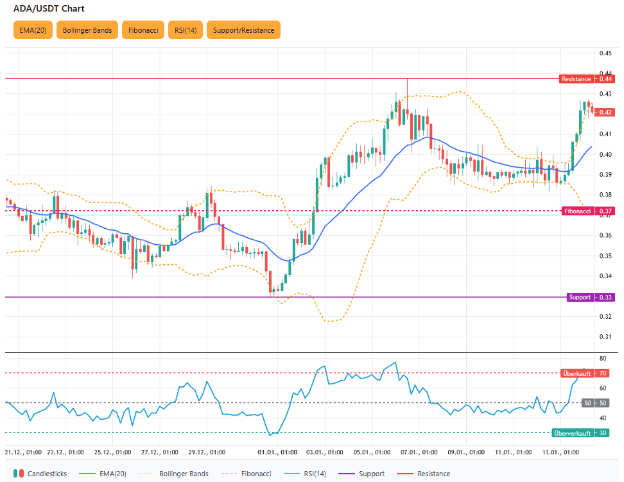The image size is (624, 482).
Task: Click the 01.01., 01:00 time axis label
Action: tap(277, 452)
